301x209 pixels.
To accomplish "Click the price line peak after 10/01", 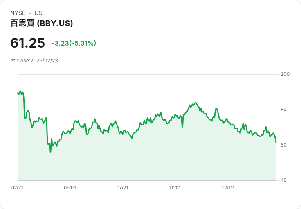I will 195,103.
